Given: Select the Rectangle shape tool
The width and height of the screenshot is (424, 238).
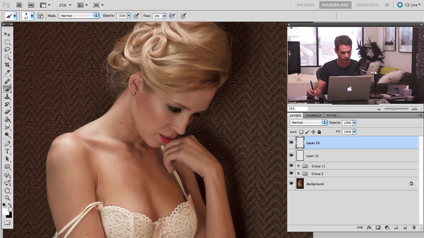Looking at the screenshot, I should point(7,167).
